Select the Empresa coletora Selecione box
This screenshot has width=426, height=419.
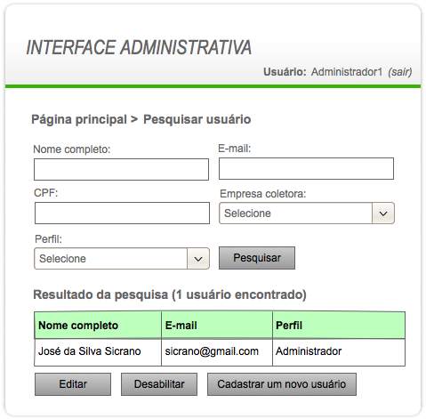coord(307,214)
